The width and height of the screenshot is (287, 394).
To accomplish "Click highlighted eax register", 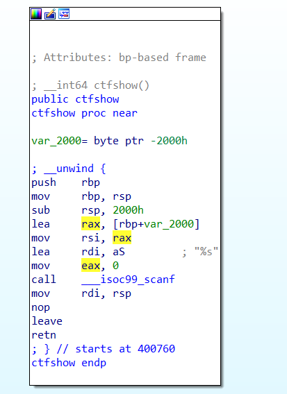I will point(90,266).
